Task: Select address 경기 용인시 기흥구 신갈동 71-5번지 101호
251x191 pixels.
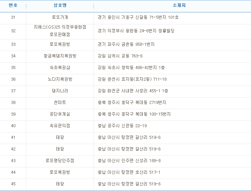Action: point(138,17)
